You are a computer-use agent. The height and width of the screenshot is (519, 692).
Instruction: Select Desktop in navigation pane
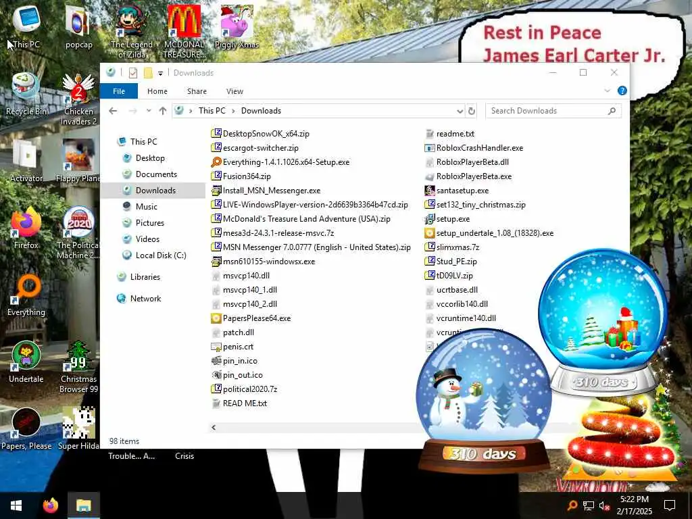pyautogui.click(x=150, y=158)
